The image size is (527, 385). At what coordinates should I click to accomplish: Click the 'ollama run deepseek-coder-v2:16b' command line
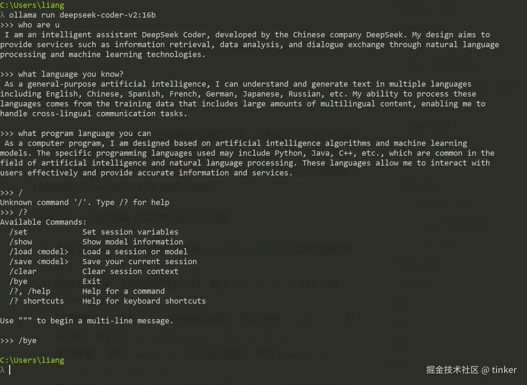(82, 15)
